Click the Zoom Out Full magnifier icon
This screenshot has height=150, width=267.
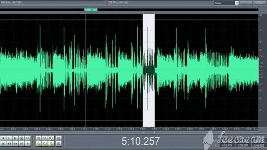51,138
